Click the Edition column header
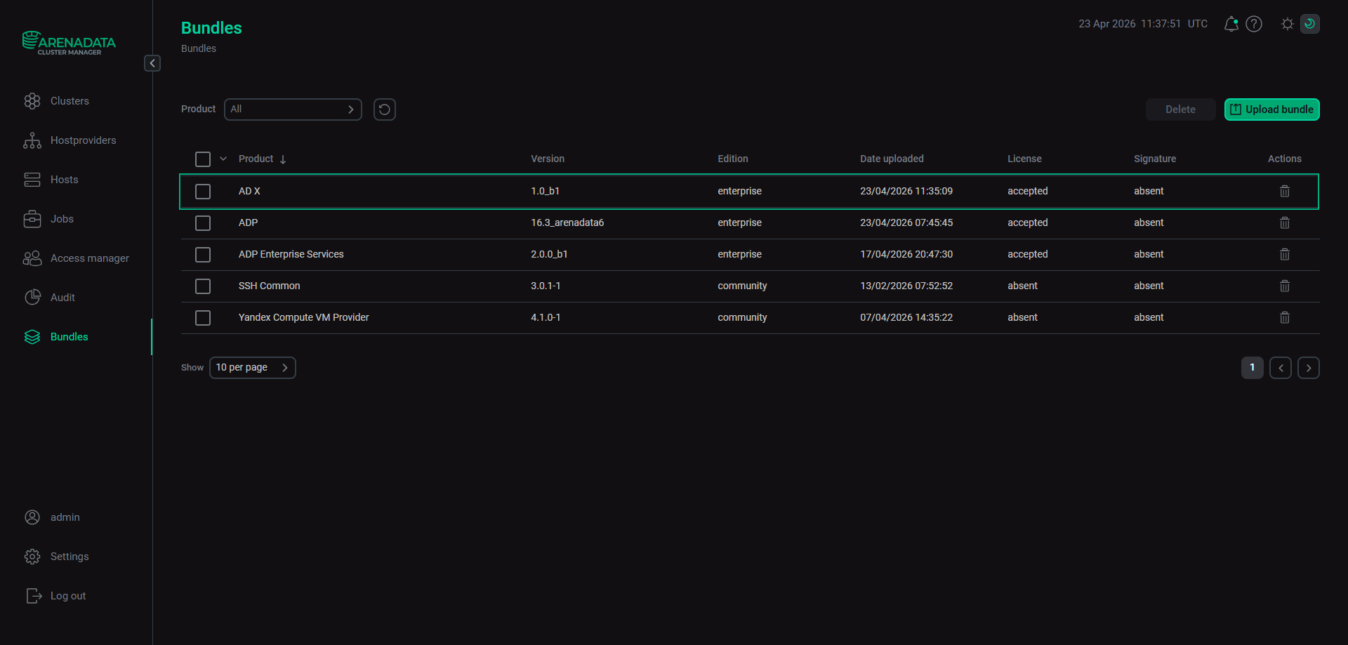The height and width of the screenshot is (645, 1348). [x=733, y=159]
